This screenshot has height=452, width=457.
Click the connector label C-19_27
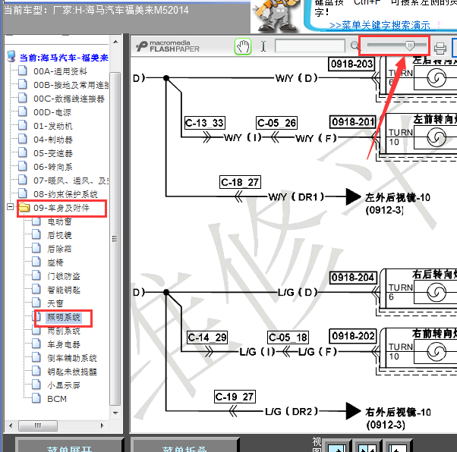pos(235,397)
